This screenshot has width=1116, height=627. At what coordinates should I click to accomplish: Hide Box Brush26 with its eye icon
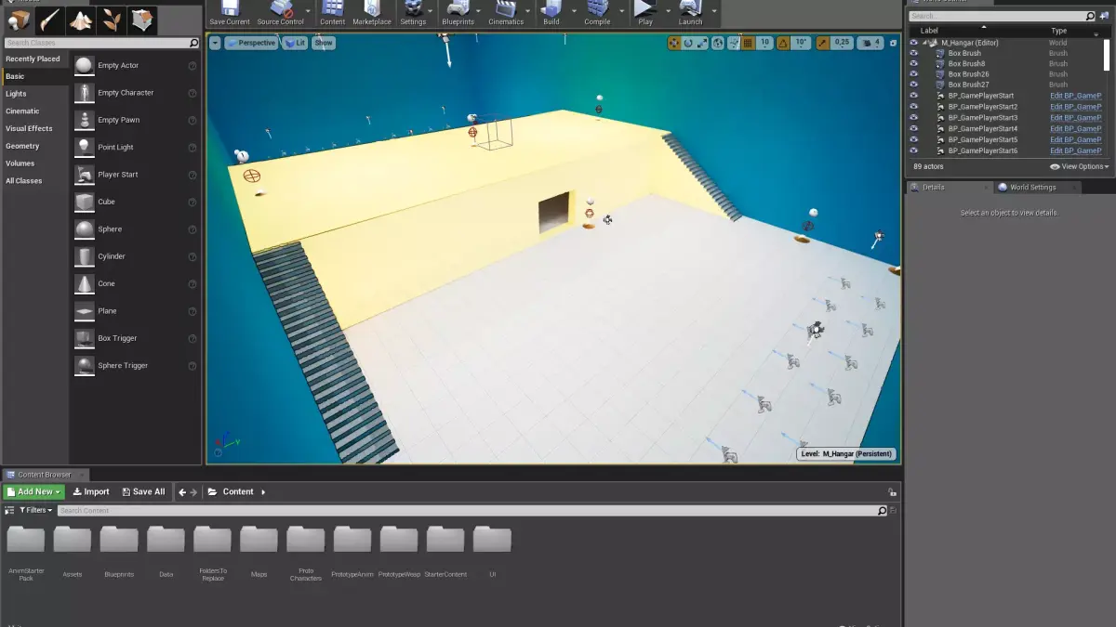[913, 74]
